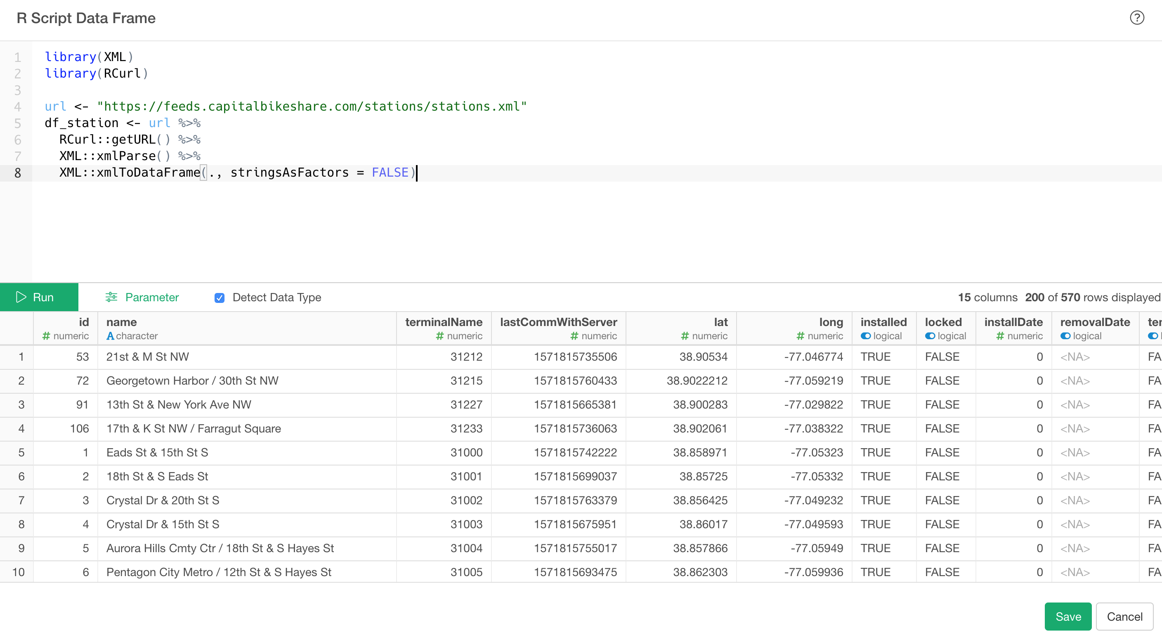Click the logical type icon on locked column
The height and width of the screenshot is (638, 1162).
coord(930,336)
